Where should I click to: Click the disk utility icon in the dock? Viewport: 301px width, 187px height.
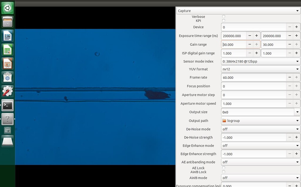(7, 141)
